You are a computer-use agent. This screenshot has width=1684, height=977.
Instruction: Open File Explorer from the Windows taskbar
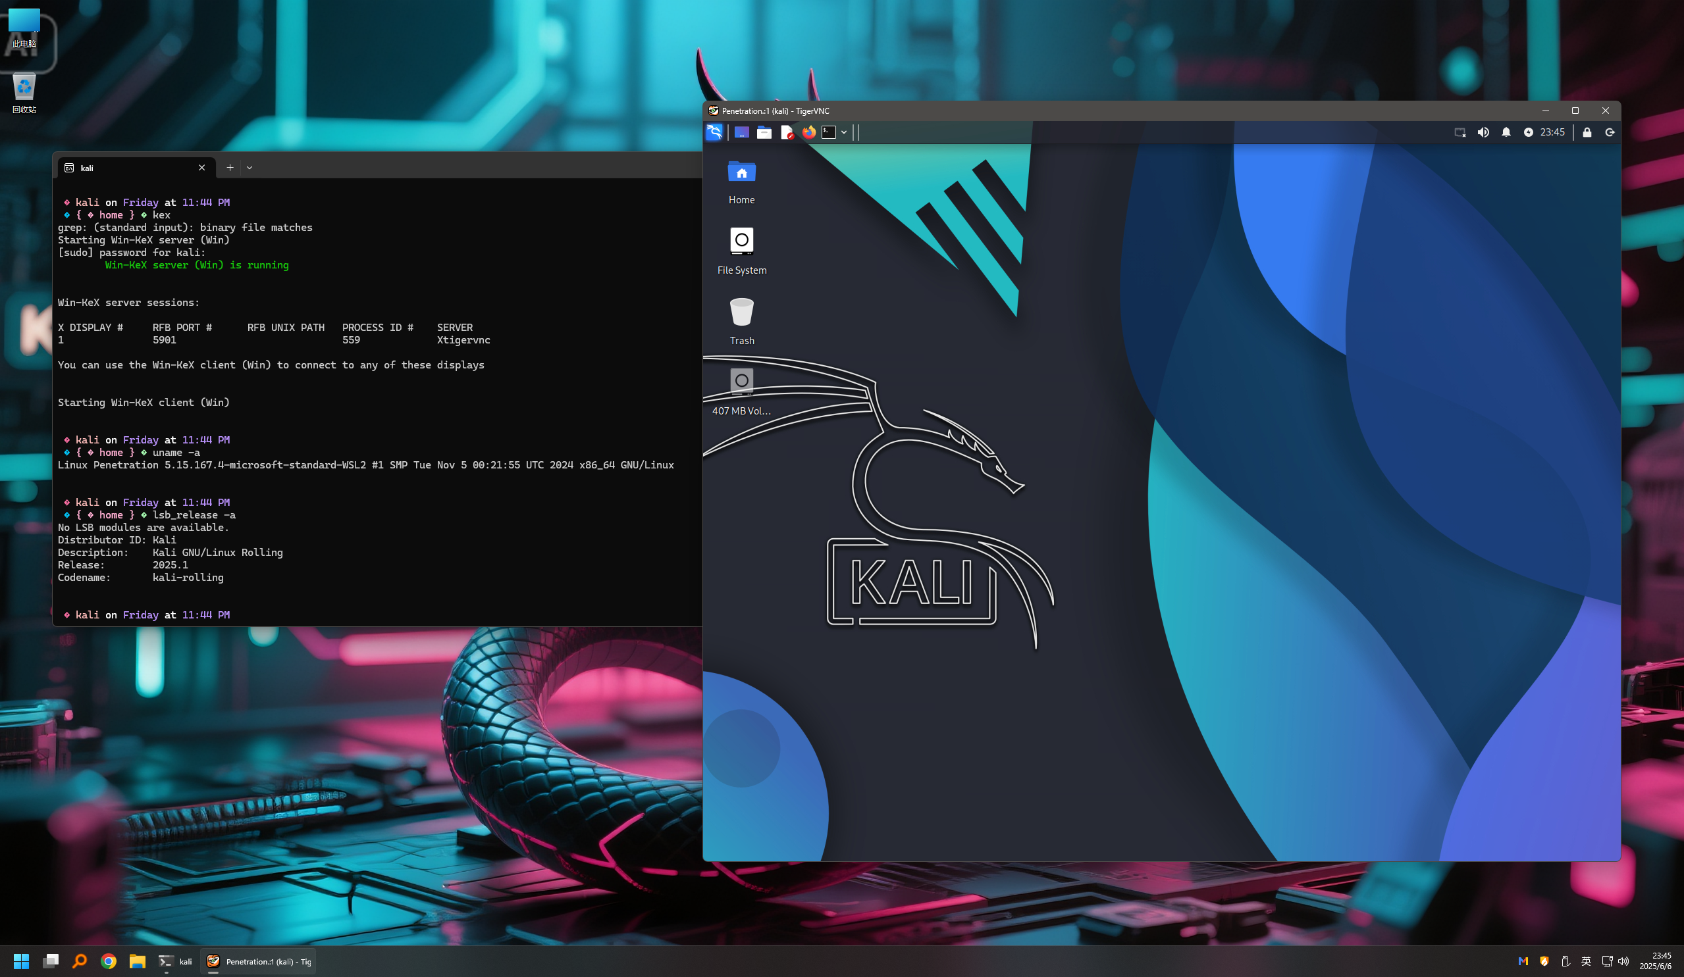(138, 961)
